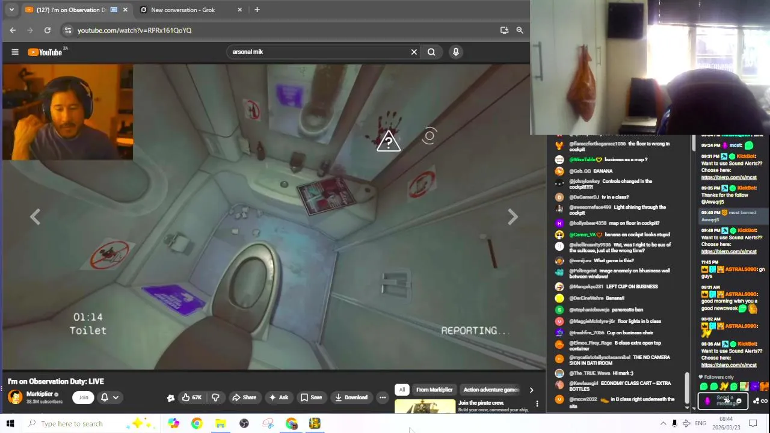Image resolution: width=770 pixels, height=433 pixels.
Task: Dislike the video
Action: (x=215, y=397)
